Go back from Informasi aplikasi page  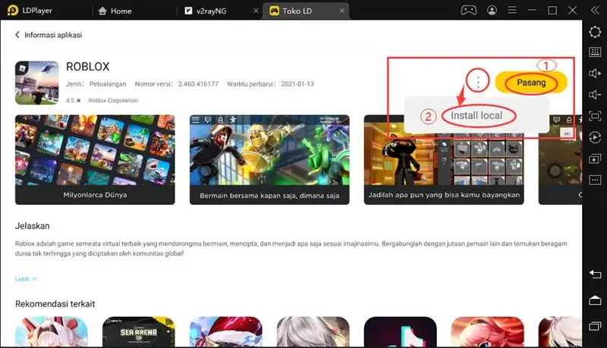click(x=17, y=35)
